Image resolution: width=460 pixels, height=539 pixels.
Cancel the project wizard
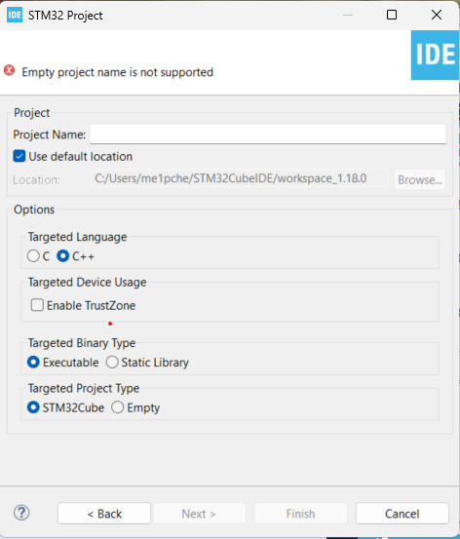point(402,514)
